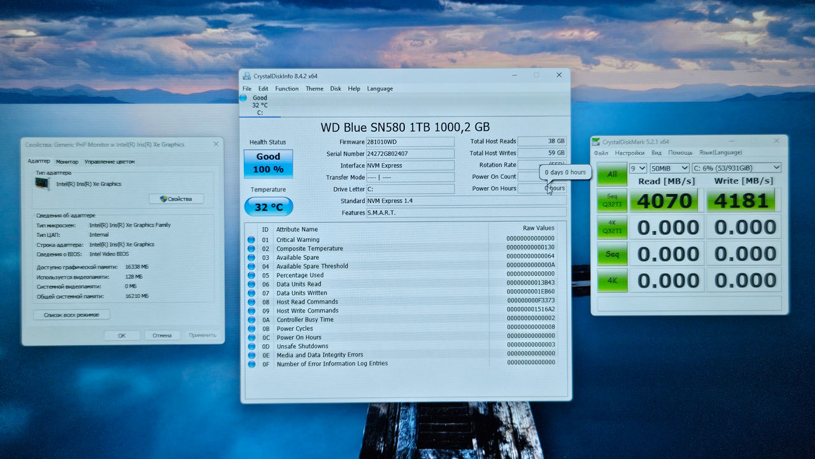Screen dimensions: 815x459
Task: Click the blue disk status circle above C:
Action: pyautogui.click(x=243, y=97)
